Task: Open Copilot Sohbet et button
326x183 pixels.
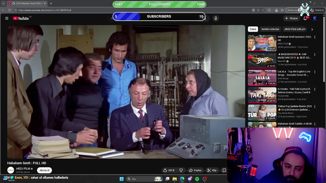Action: pos(317,10)
